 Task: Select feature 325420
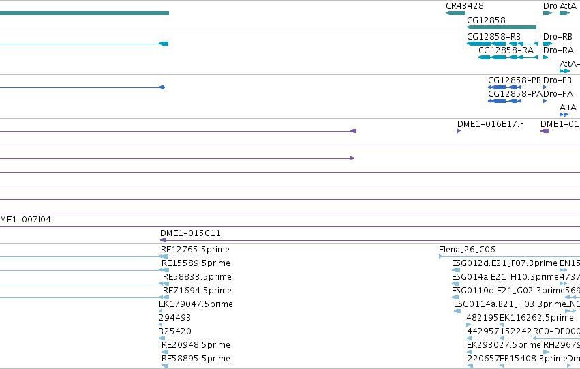coord(175,331)
